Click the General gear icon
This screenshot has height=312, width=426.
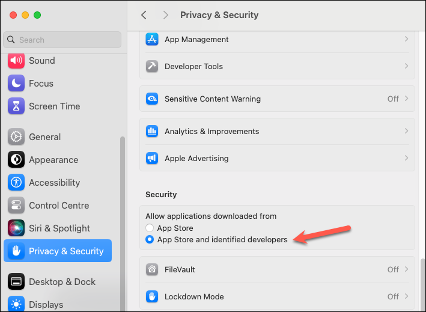[x=16, y=136]
